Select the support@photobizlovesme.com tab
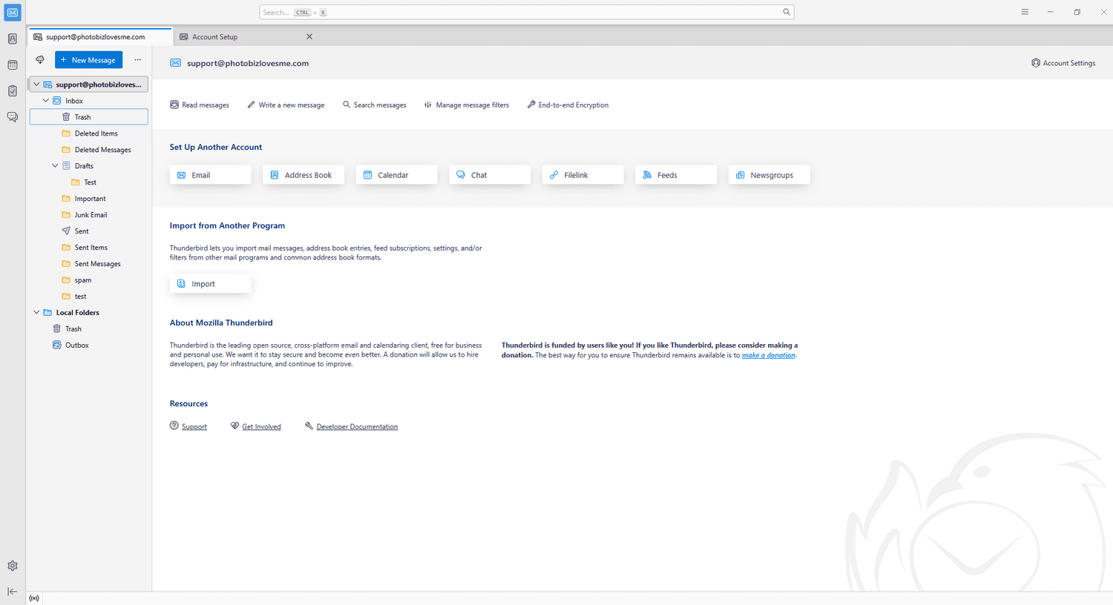This screenshot has height=605, width=1113. tap(100, 36)
